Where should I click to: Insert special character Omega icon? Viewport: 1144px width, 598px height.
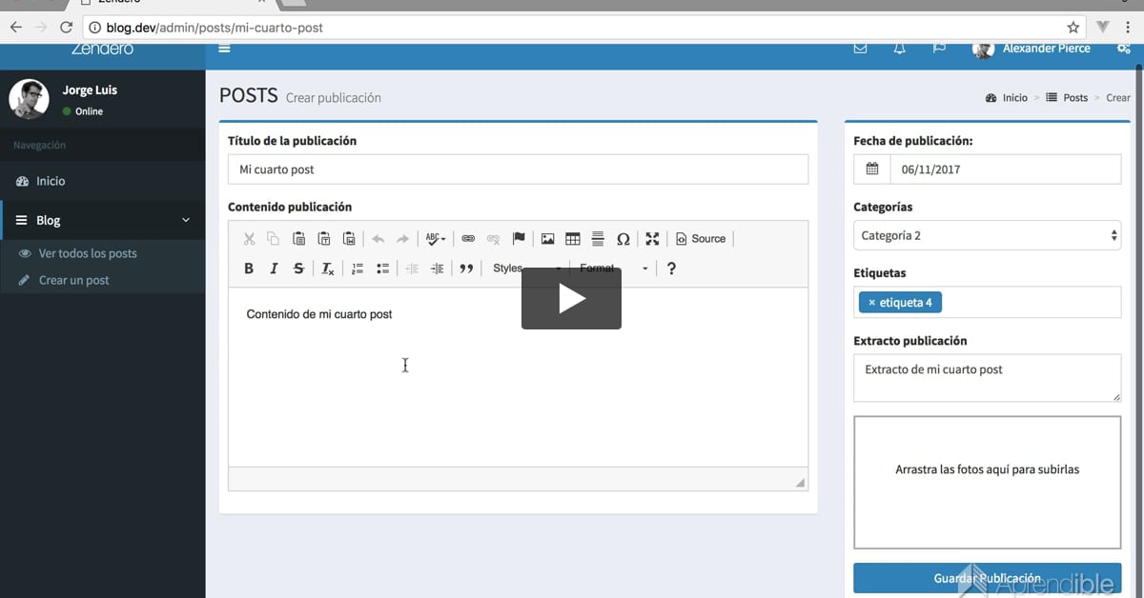pos(623,239)
